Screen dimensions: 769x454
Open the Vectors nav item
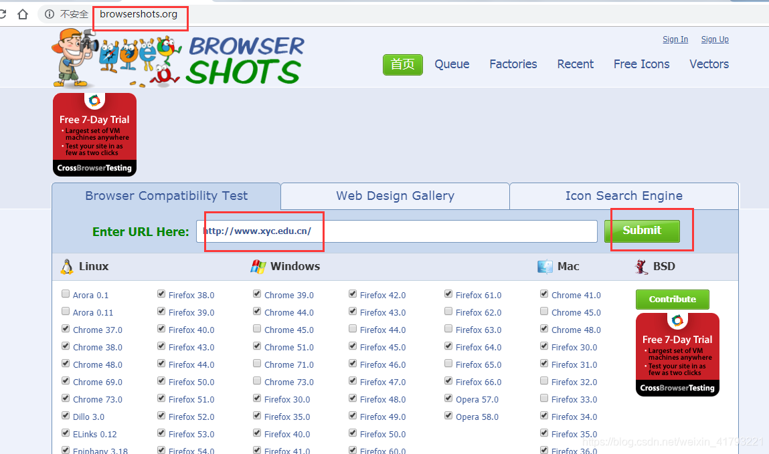pos(709,64)
